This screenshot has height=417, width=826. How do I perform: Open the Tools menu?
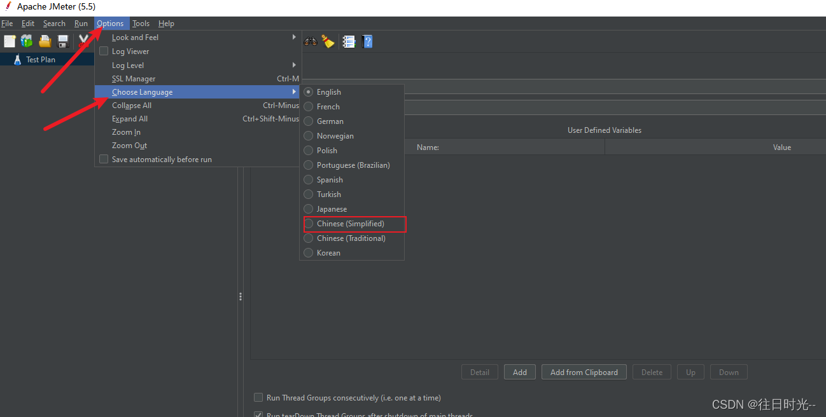pos(141,24)
